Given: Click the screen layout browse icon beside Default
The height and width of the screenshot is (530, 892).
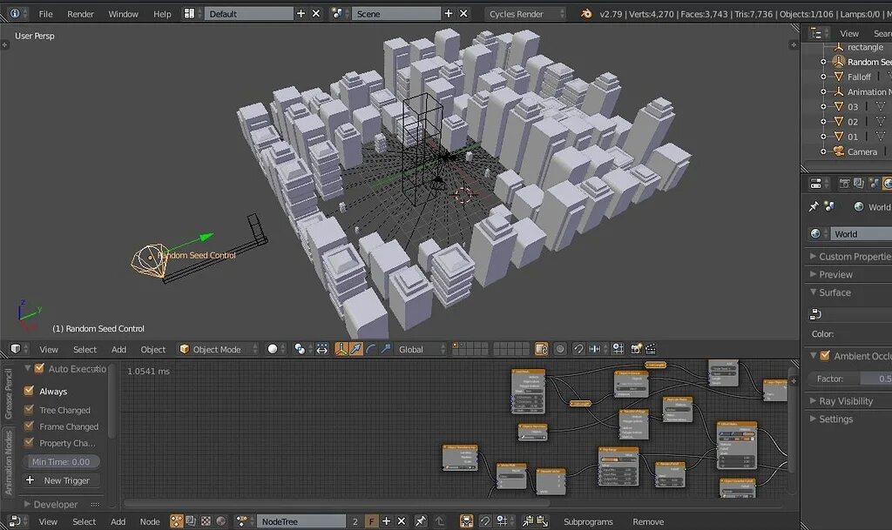Looking at the screenshot, I should tap(189, 14).
